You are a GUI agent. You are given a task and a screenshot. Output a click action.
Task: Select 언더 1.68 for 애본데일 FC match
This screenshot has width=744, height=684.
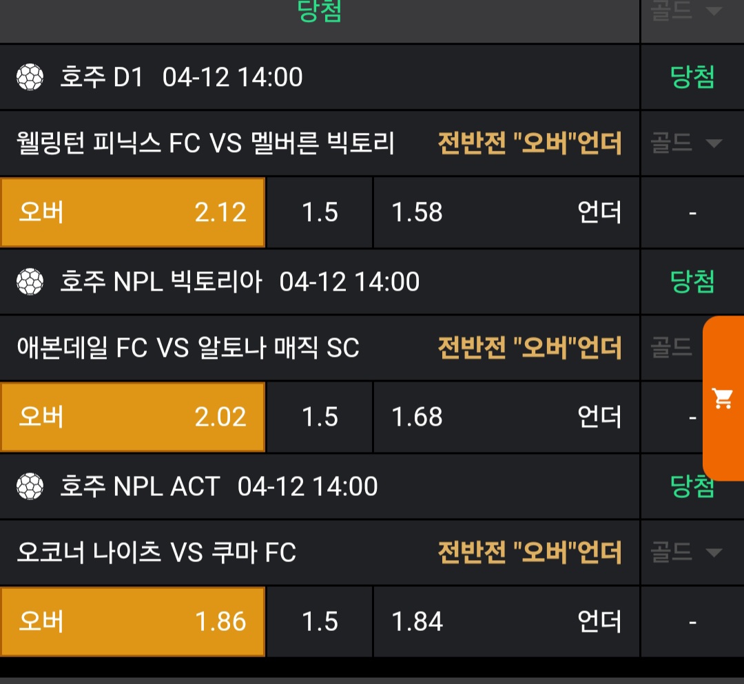click(x=506, y=417)
